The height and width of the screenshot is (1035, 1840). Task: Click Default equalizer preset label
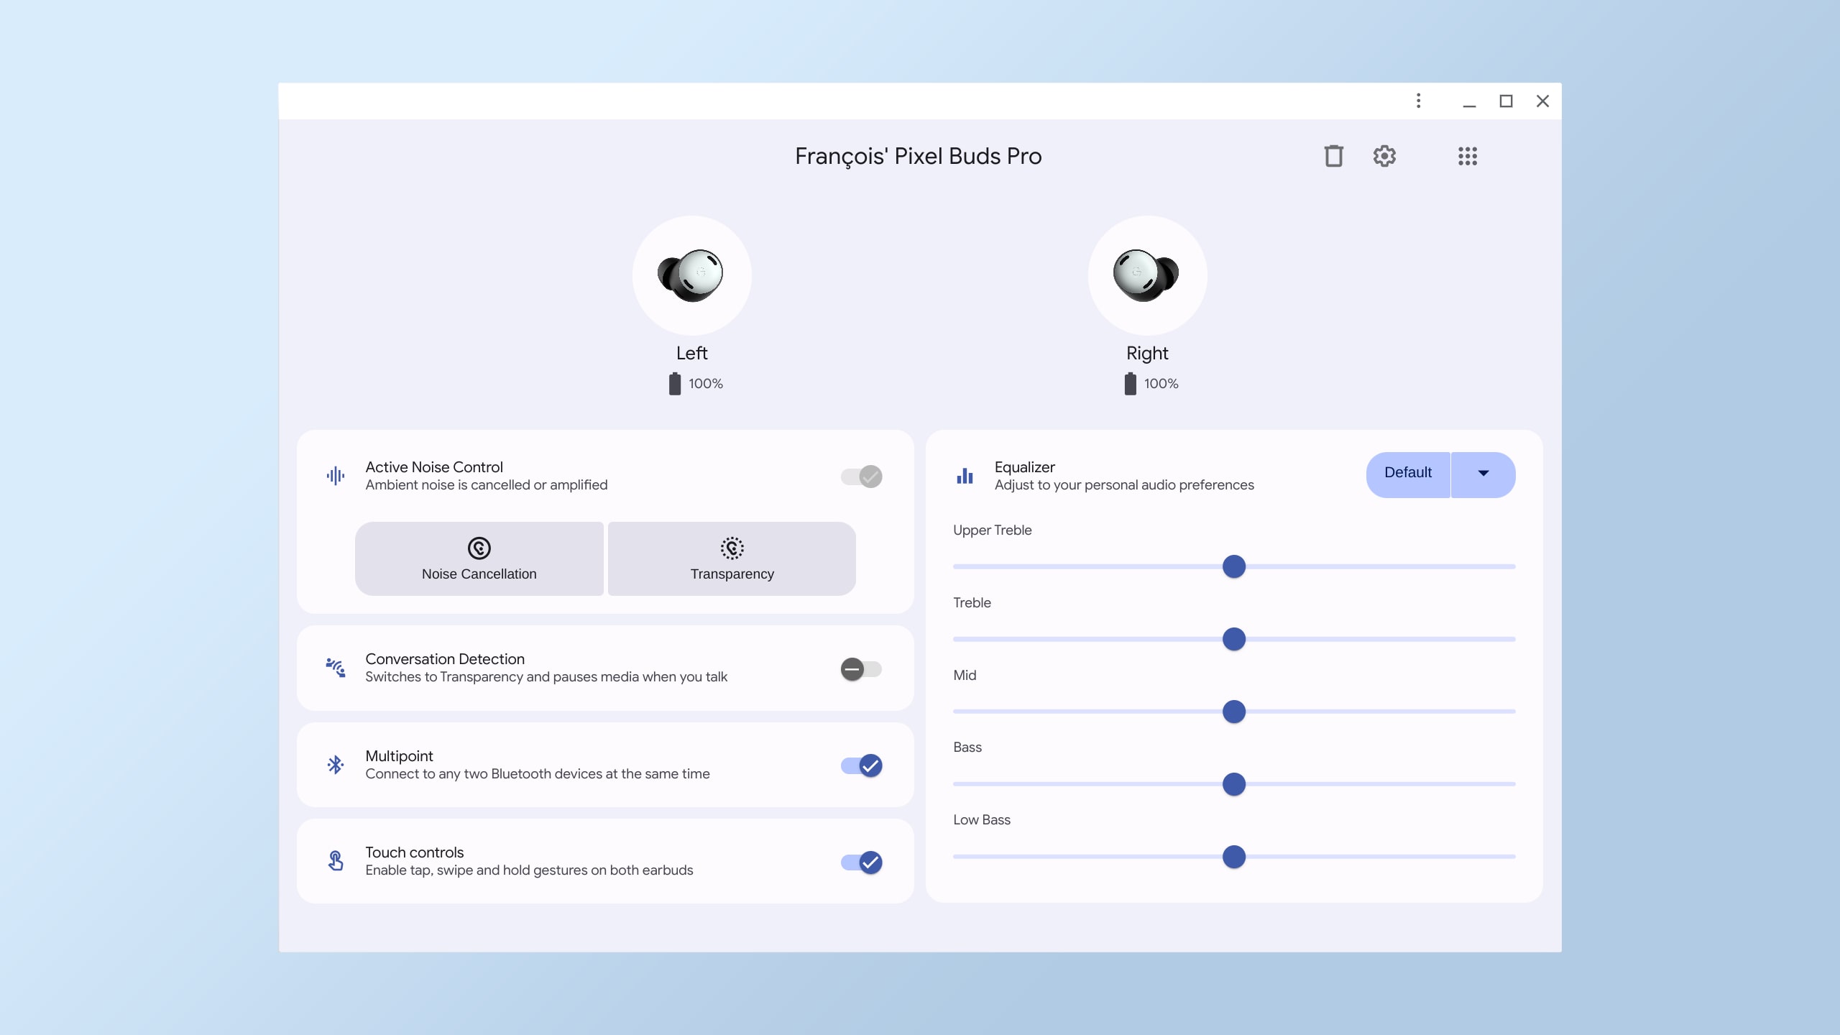pos(1407,474)
